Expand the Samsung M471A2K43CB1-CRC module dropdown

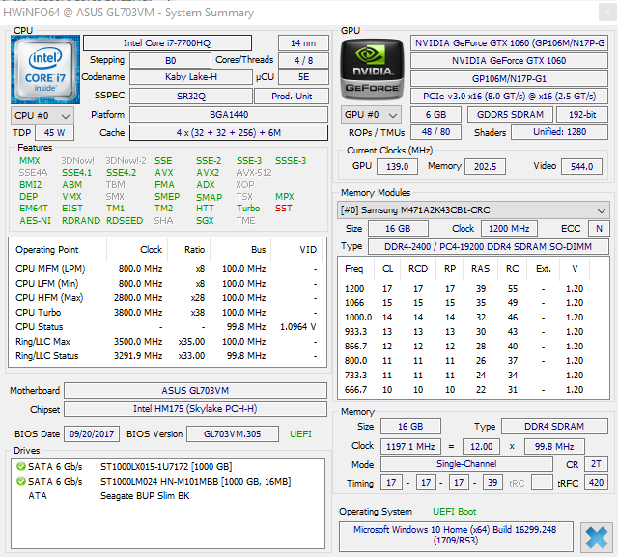point(473,209)
